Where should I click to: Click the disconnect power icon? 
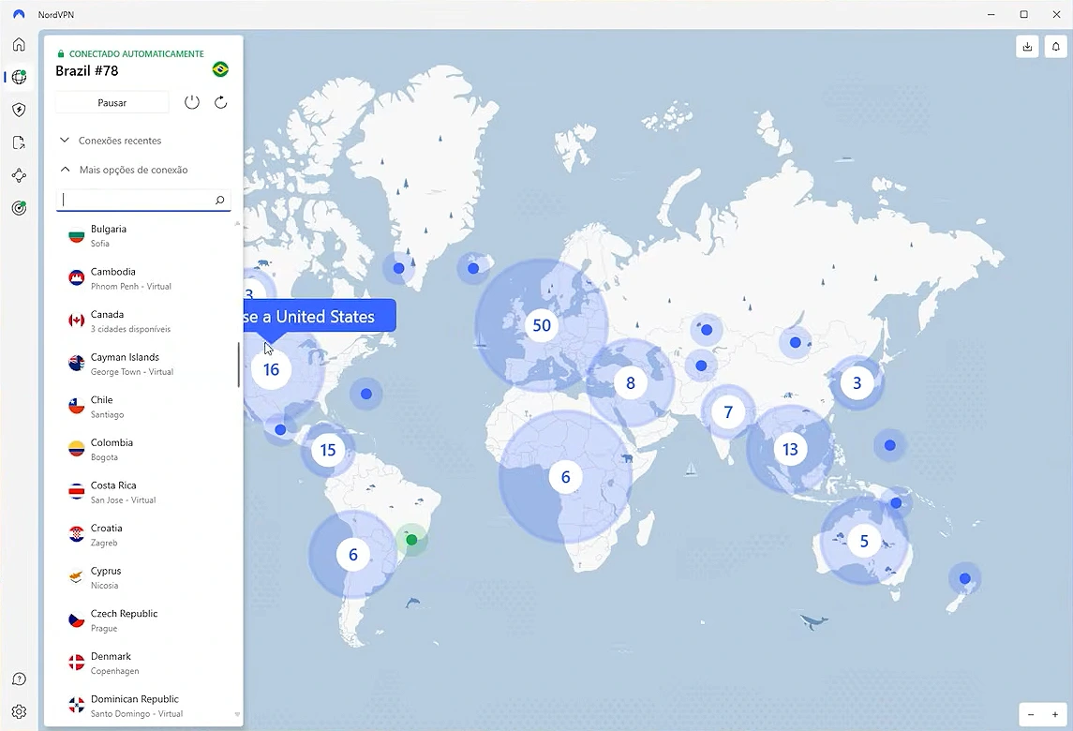191,103
